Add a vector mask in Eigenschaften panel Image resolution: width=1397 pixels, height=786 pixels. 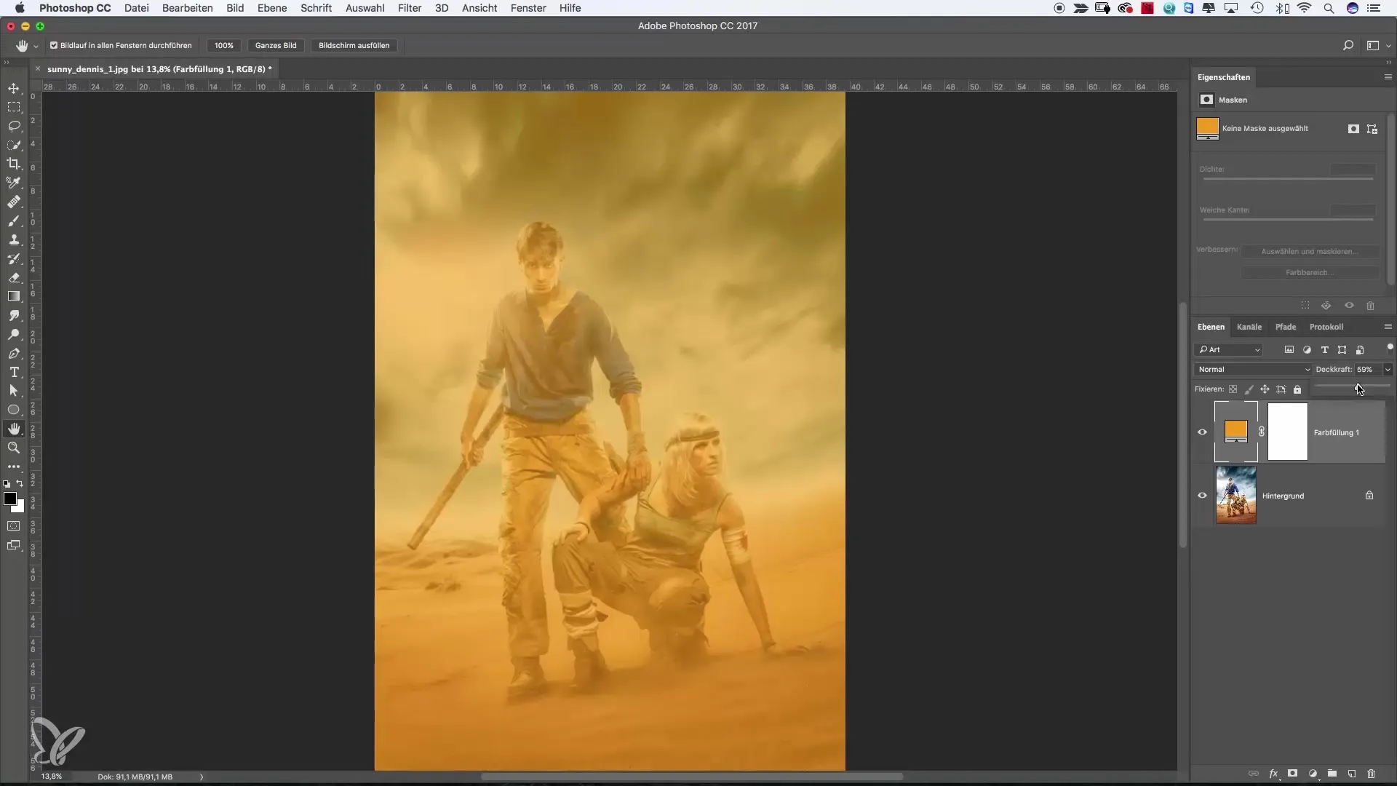coord(1372,129)
